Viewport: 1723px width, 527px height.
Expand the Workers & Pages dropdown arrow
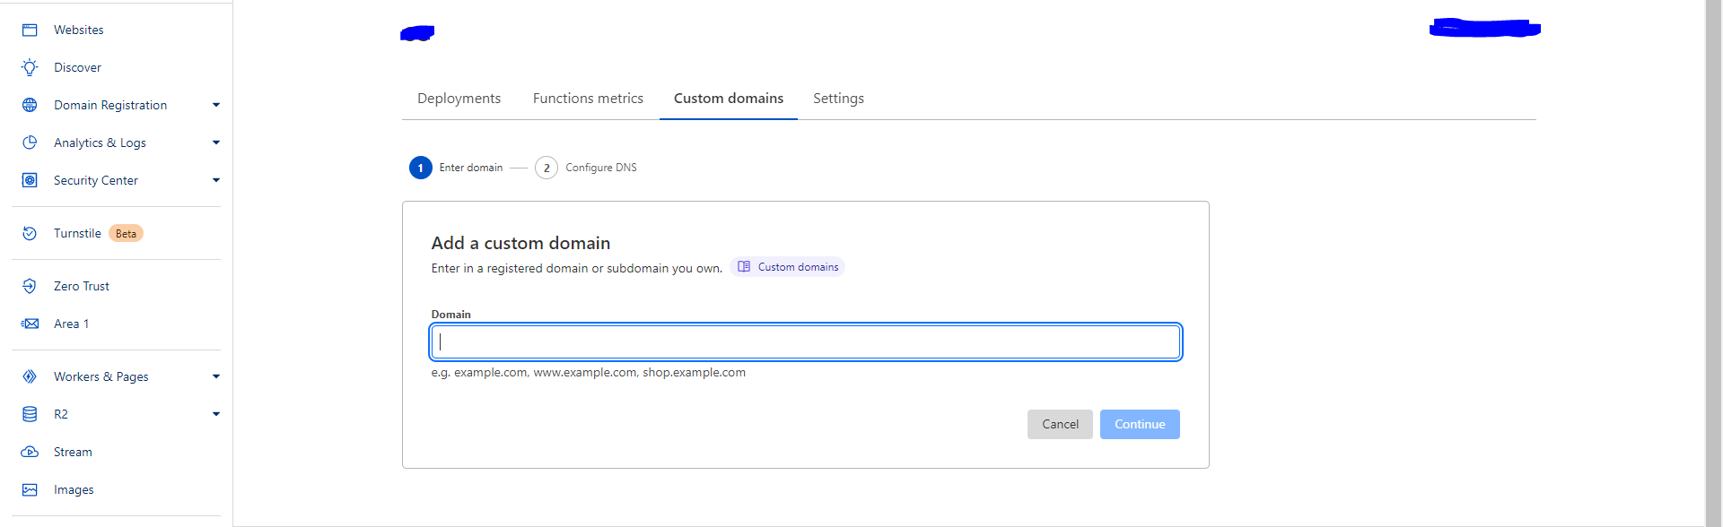215,376
